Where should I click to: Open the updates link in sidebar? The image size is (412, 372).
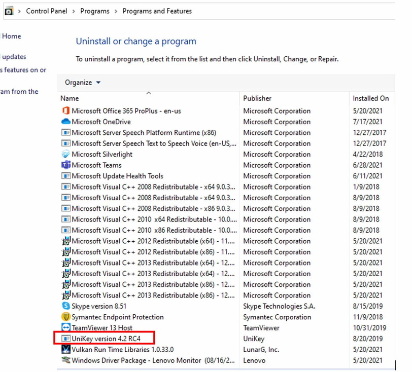[14, 57]
